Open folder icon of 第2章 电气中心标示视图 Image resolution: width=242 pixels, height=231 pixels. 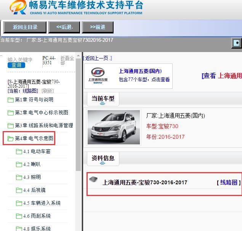(x=11, y=113)
